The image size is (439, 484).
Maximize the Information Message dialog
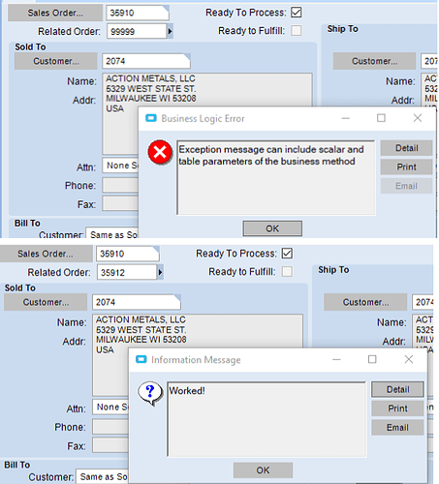click(372, 359)
